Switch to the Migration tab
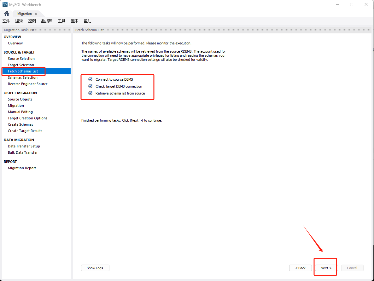374x281 pixels. pyautogui.click(x=25, y=14)
